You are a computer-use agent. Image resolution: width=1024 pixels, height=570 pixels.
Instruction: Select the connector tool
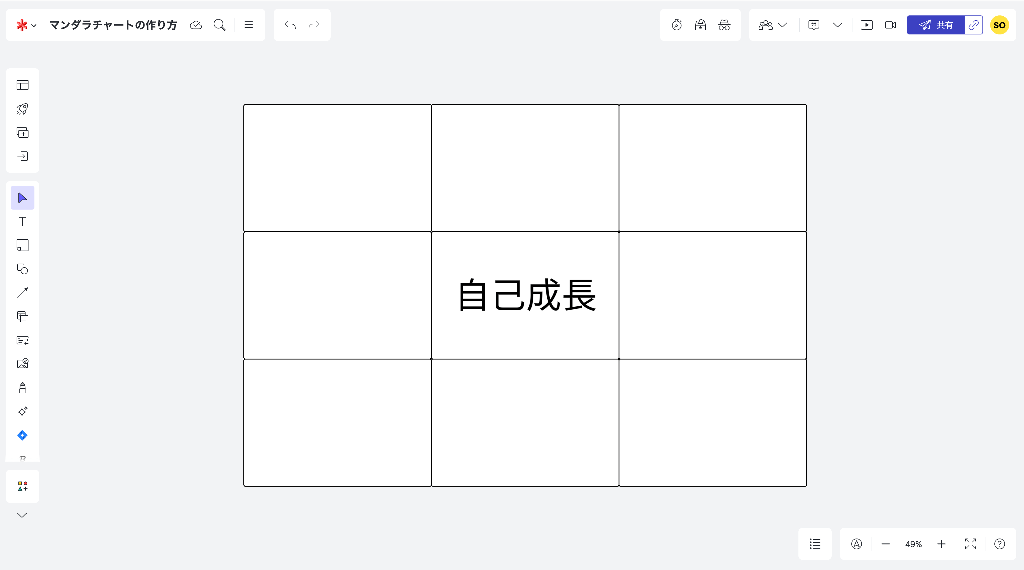click(23, 293)
